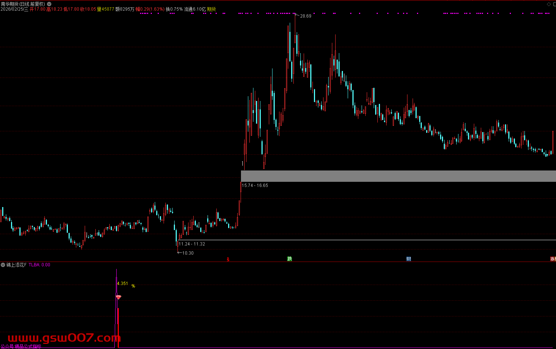Click the 锦上添花F indicator name
Screen dimensions: 556x349
[x=17, y=265]
